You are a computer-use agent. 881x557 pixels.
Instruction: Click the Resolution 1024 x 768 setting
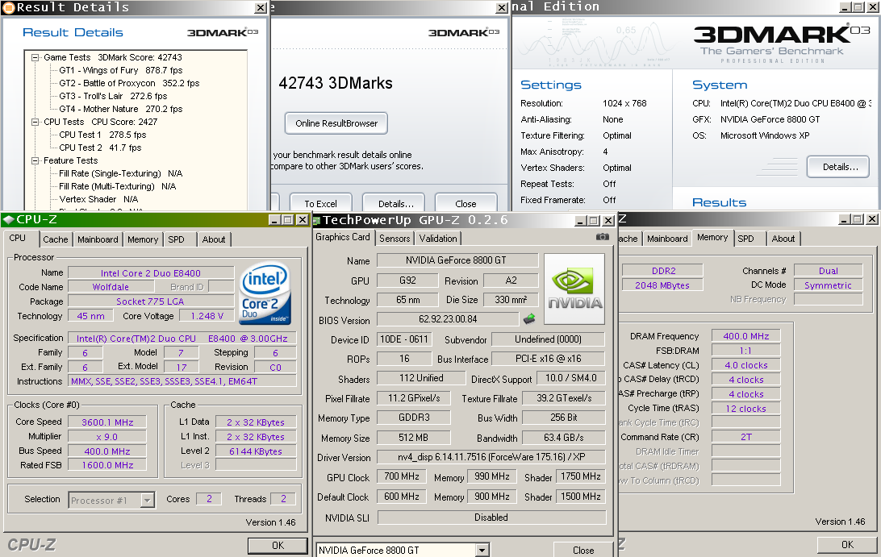tap(624, 103)
